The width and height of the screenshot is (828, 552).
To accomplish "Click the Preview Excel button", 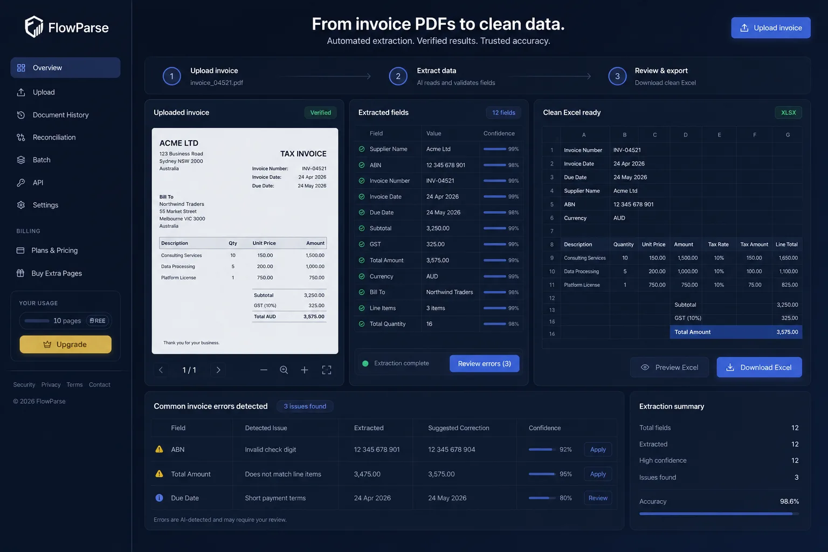I will [x=670, y=368].
